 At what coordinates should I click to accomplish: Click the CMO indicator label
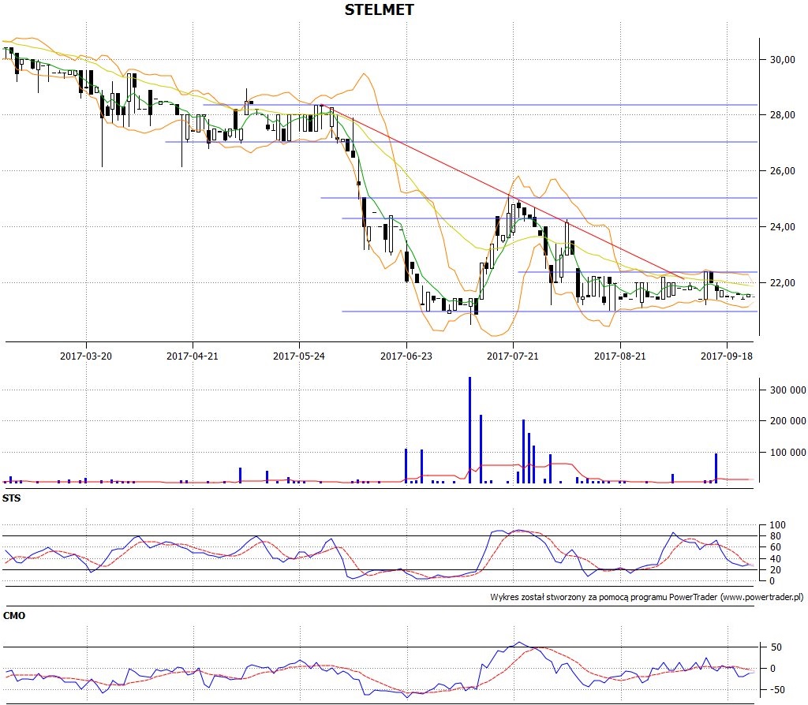[x=14, y=615]
